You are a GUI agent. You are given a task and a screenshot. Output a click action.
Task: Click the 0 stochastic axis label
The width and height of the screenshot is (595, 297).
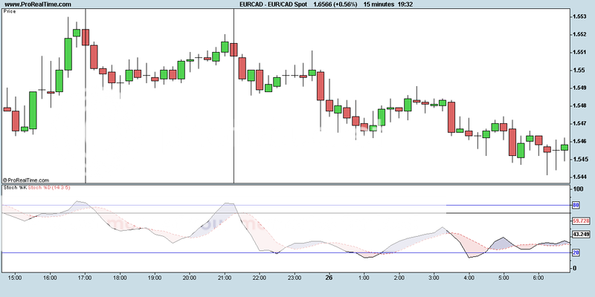[576, 268]
